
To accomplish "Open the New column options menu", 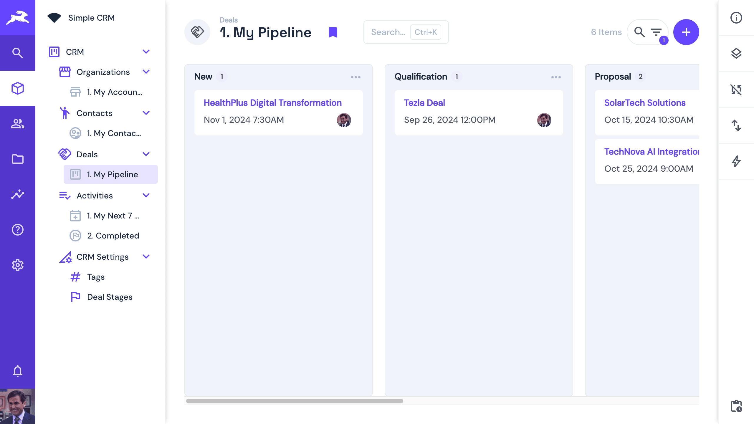I will click(x=355, y=77).
